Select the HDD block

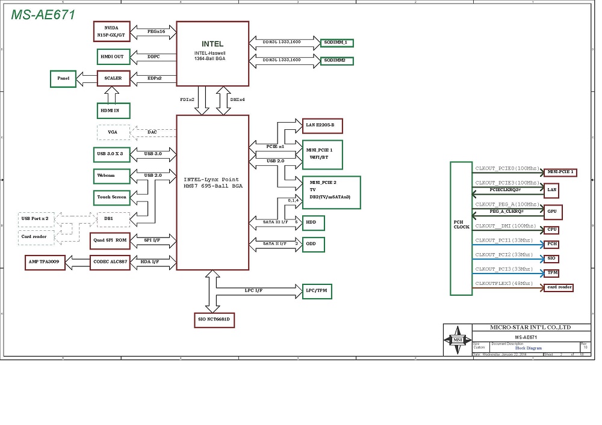point(313,222)
